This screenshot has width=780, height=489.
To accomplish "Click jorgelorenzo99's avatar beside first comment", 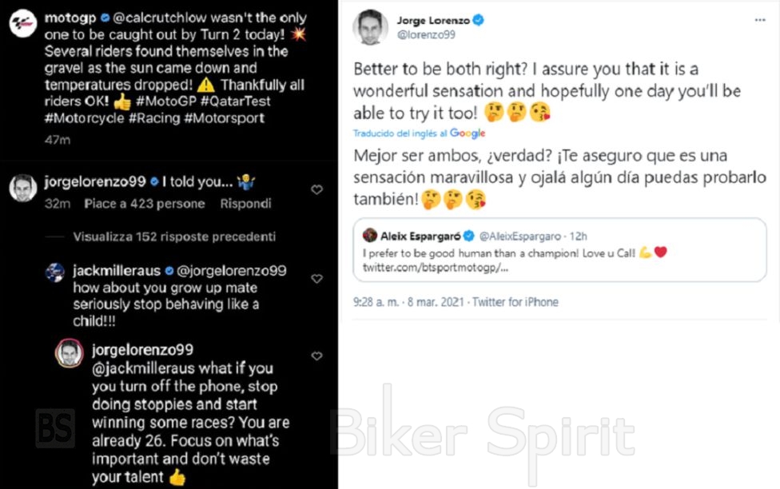I will 22,188.
